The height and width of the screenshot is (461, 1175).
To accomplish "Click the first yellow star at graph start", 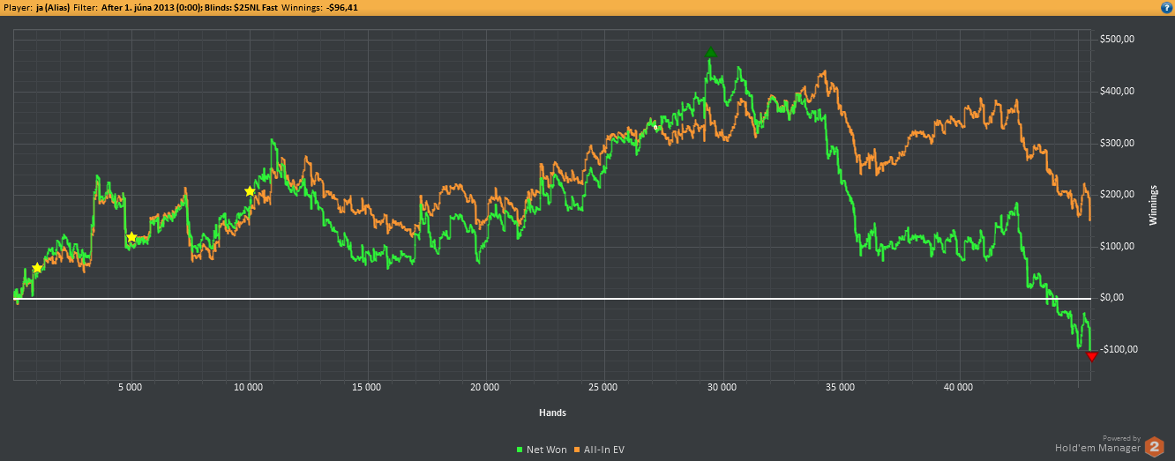I will point(37,268).
